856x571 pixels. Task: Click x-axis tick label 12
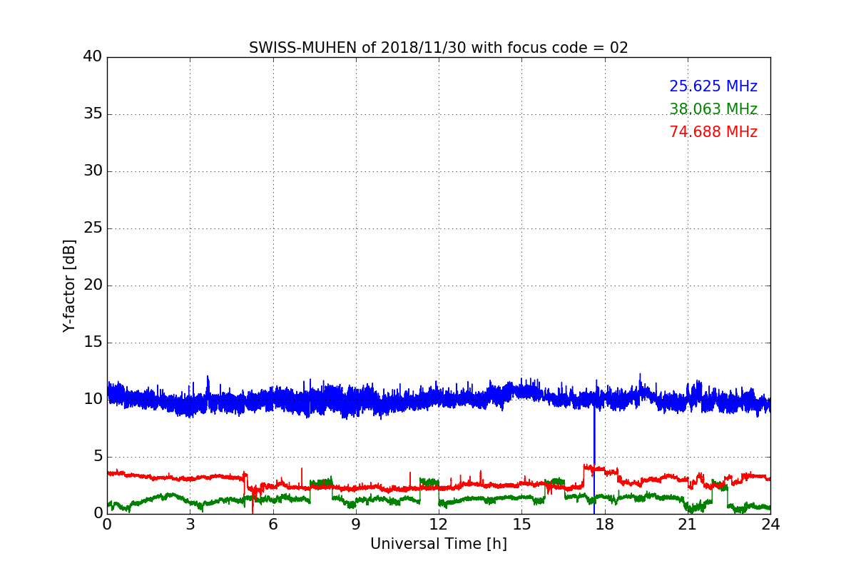coord(439,524)
